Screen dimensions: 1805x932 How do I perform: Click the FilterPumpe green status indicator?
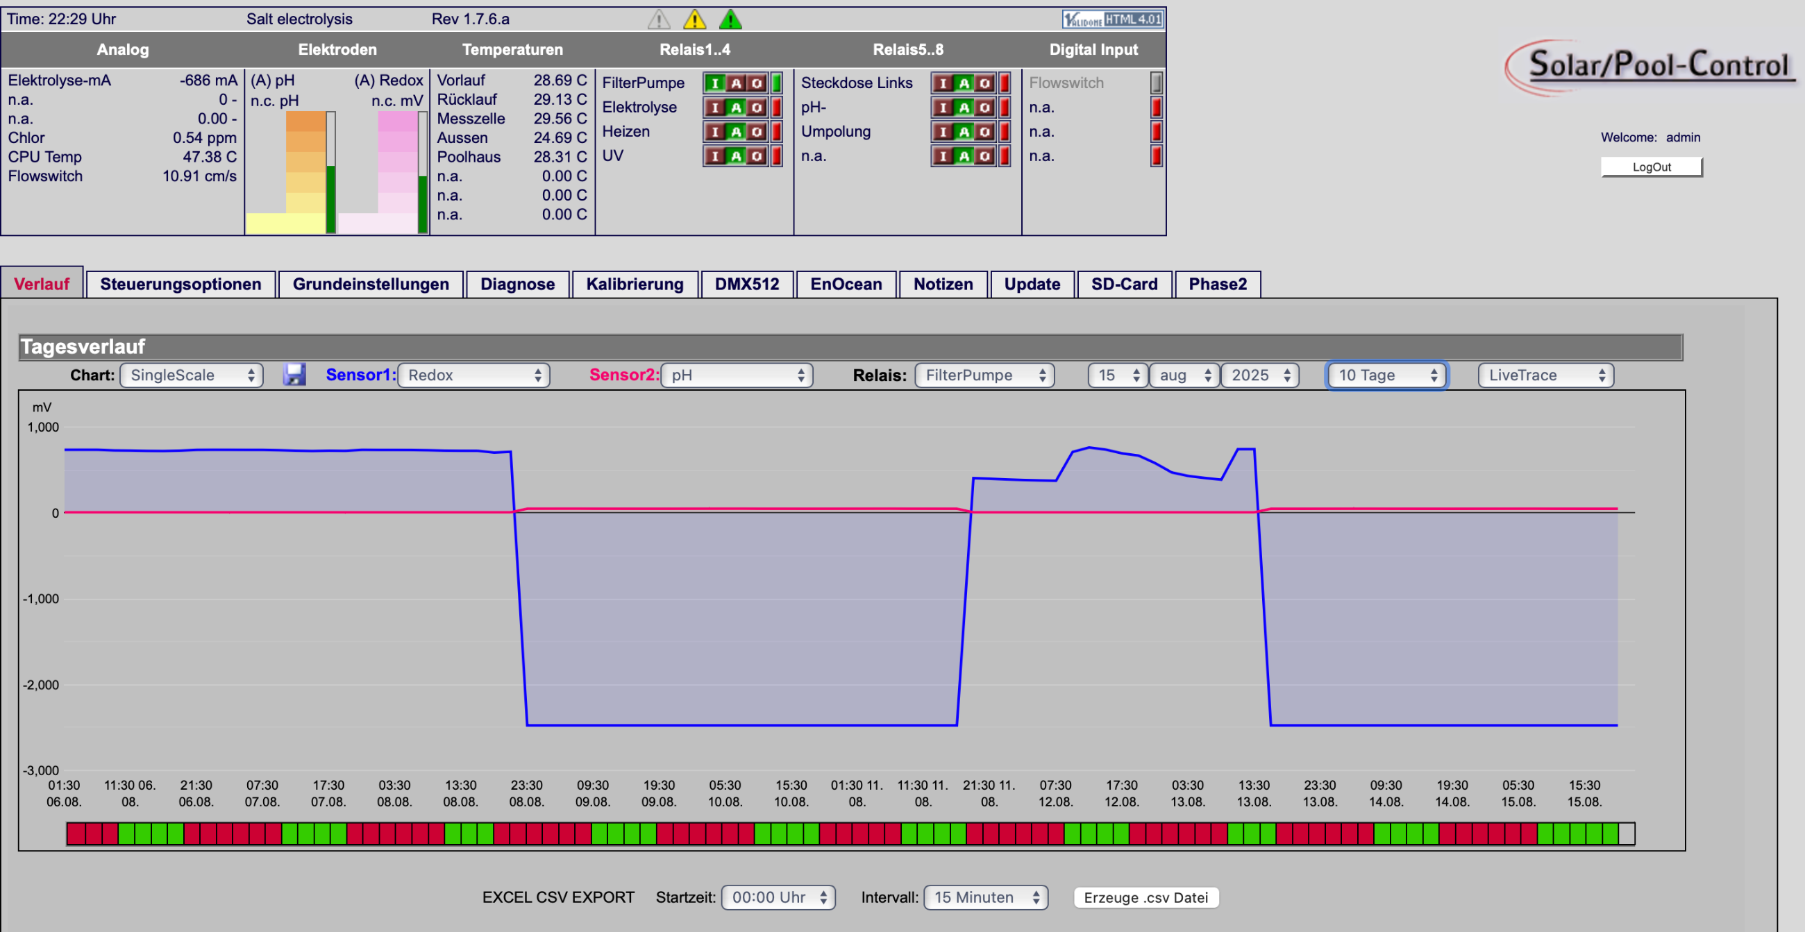point(776,83)
